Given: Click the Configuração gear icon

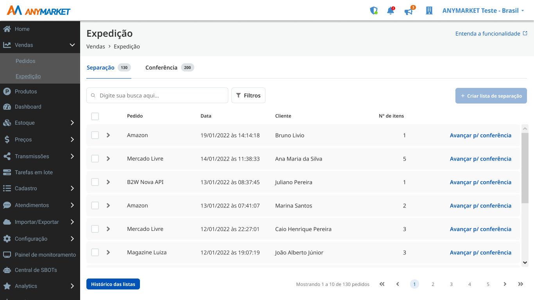Looking at the screenshot, I should pos(7,239).
